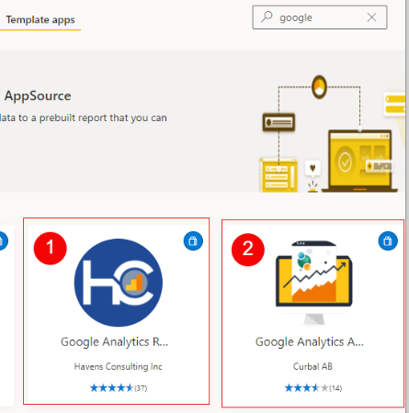Select the Havens Consulting Inc publisher name

[x=119, y=366]
